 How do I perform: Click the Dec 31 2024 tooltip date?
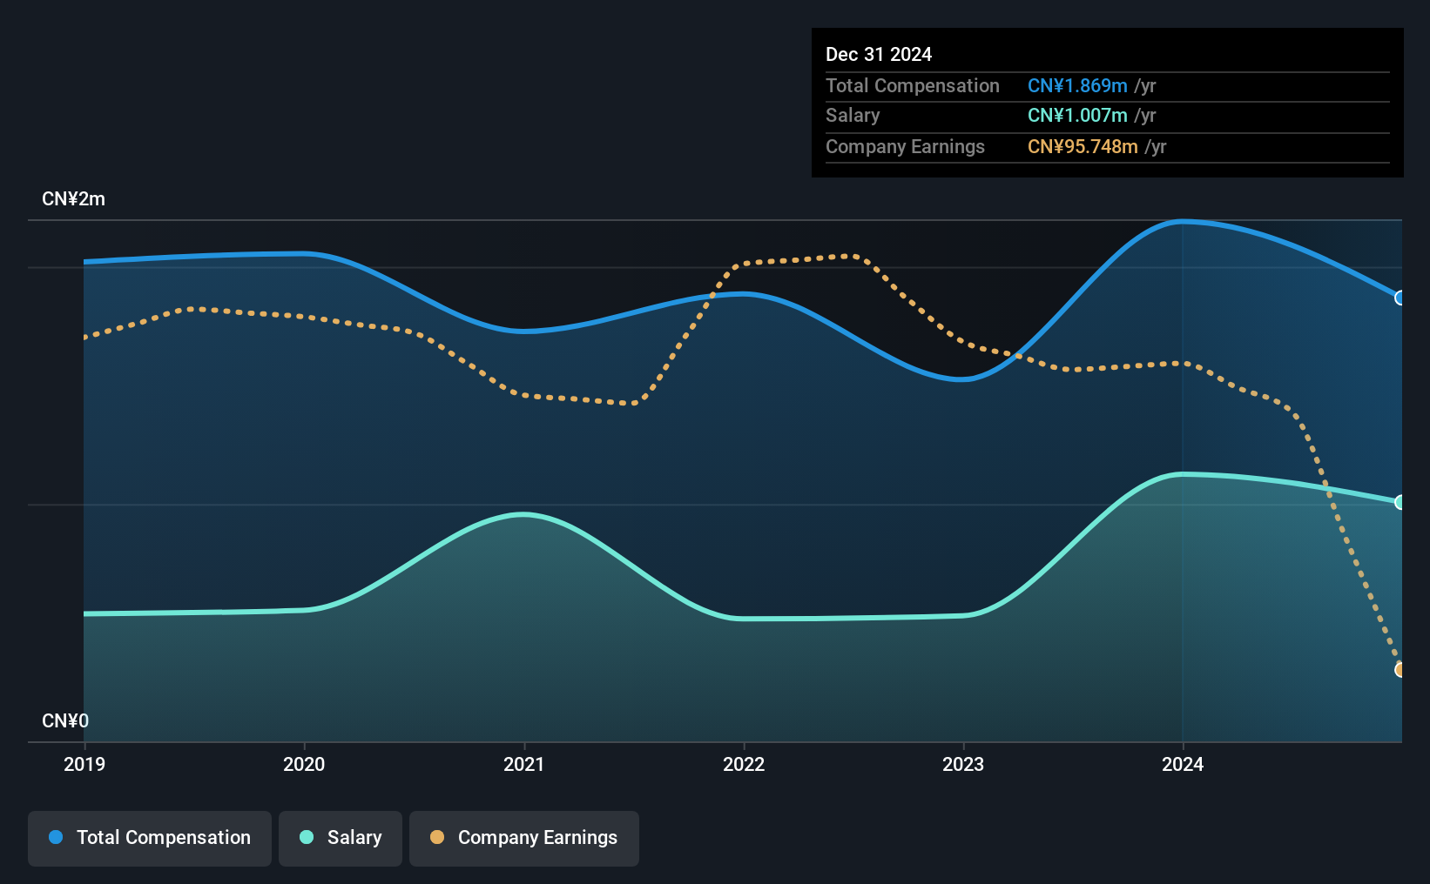click(x=879, y=54)
